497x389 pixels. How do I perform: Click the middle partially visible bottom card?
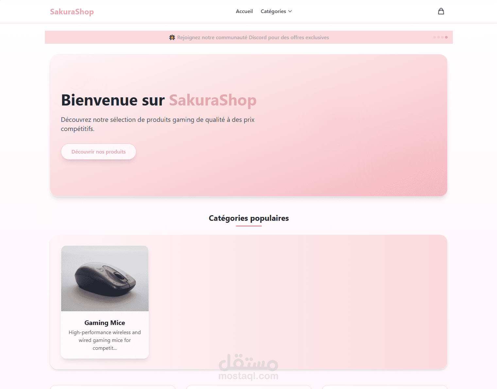pyautogui.click(x=249, y=387)
